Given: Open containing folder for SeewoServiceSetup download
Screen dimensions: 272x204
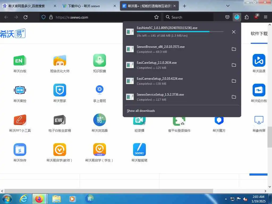Looking at the screenshot, I should coord(234,97).
